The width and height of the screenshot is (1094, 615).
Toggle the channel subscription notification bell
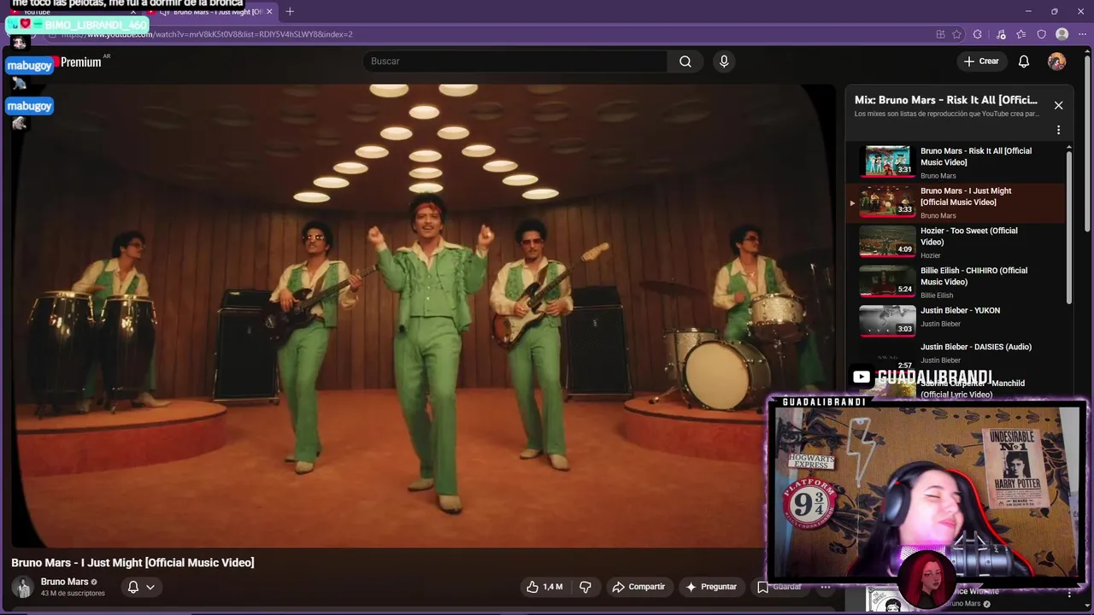[133, 587]
